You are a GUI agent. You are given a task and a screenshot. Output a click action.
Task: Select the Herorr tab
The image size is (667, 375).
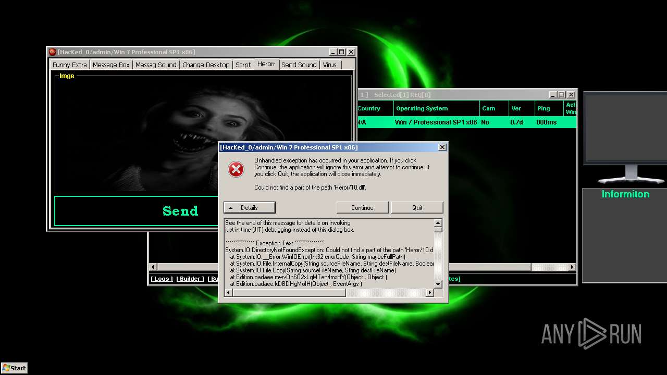pyautogui.click(x=266, y=64)
